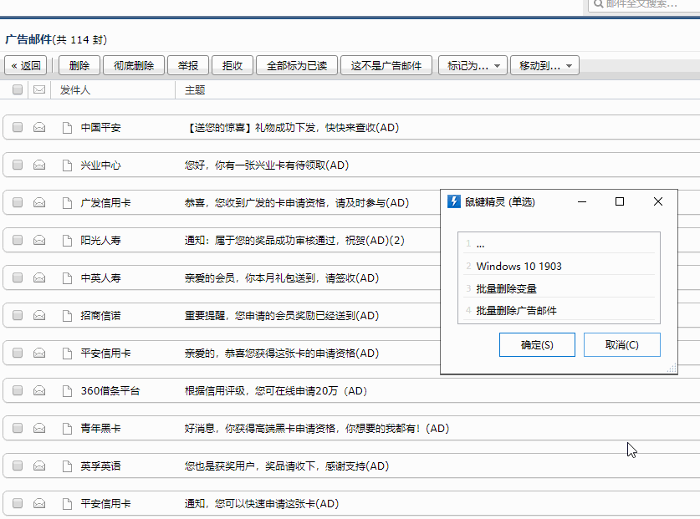Click envelope icon in 招商信诺 row
This screenshot has height=519, width=700.
click(39, 316)
